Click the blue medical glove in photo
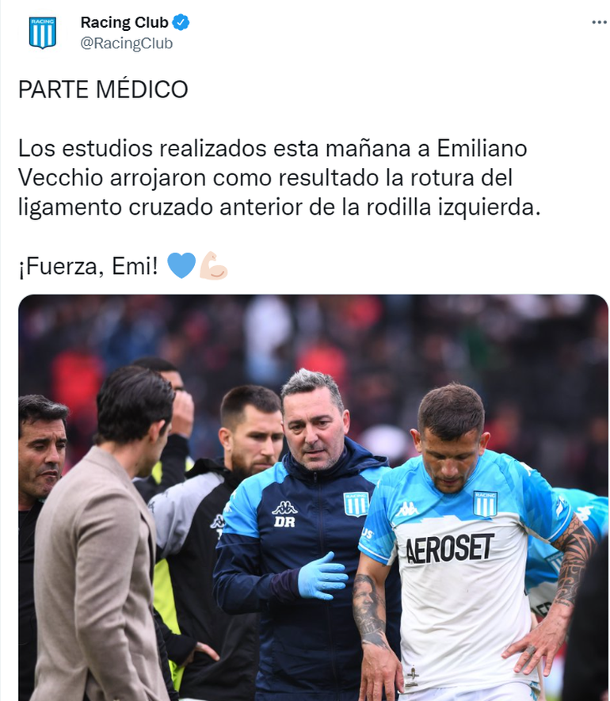 pos(322,577)
